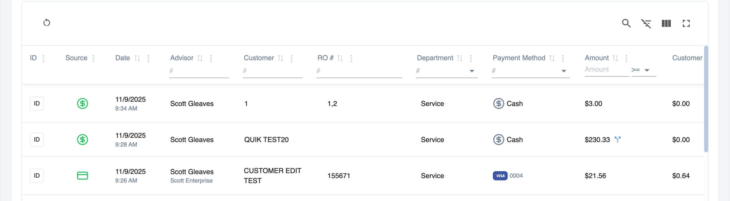Click the ID button for QUIK TEST20 row
Viewport: 730px width, 201px height.
(x=37, y=139)
